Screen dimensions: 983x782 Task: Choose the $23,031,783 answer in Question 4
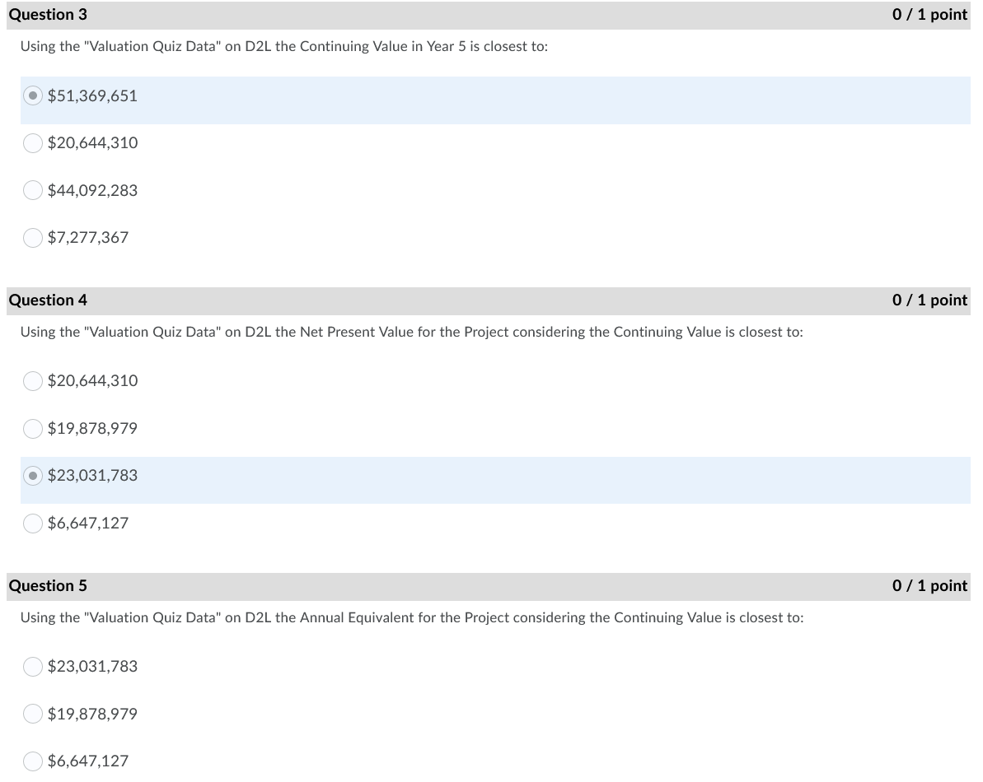coord(33,476)
